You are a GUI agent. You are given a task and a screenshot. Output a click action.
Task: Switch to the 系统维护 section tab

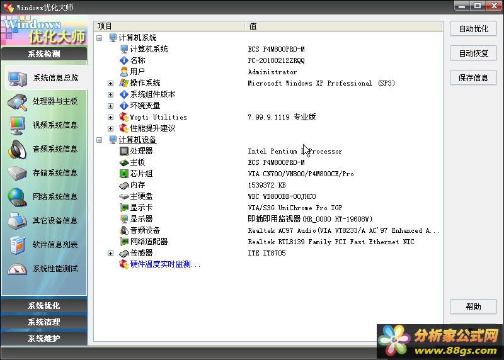pyautogui.click(x=44, y=338)
